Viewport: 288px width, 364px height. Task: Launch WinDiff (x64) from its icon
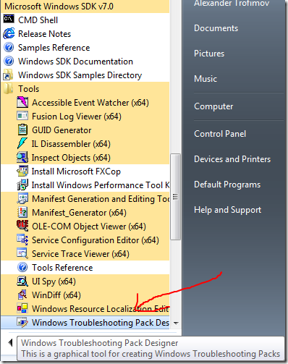[x=22, y=295]
